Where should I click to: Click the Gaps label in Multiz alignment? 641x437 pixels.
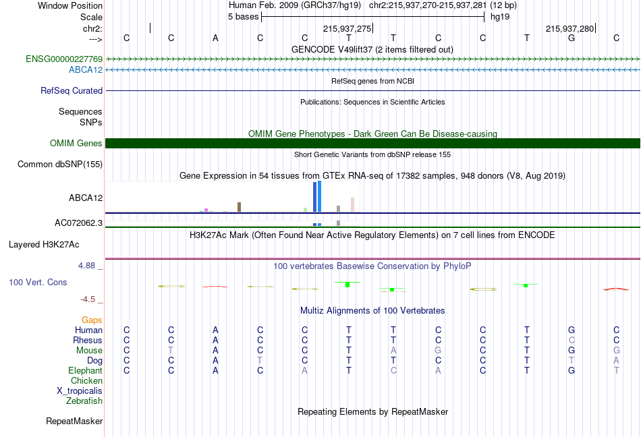(92, 320)
